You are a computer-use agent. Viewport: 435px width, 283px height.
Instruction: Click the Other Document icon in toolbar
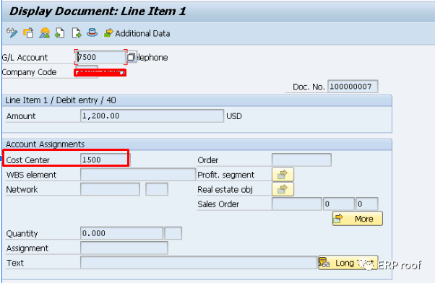click(28, 32)
